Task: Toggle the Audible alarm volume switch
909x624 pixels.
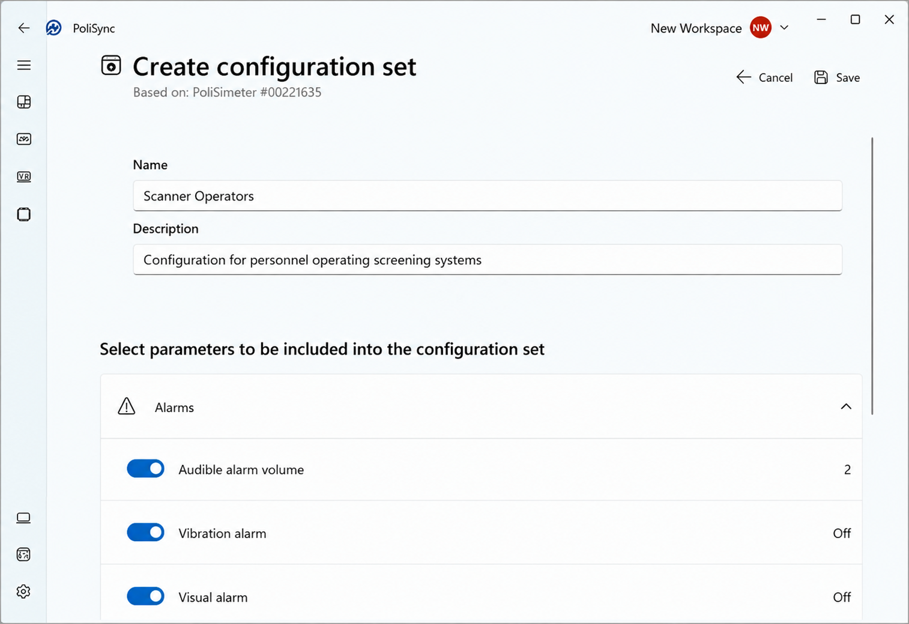Action: [x=145, y=468]
